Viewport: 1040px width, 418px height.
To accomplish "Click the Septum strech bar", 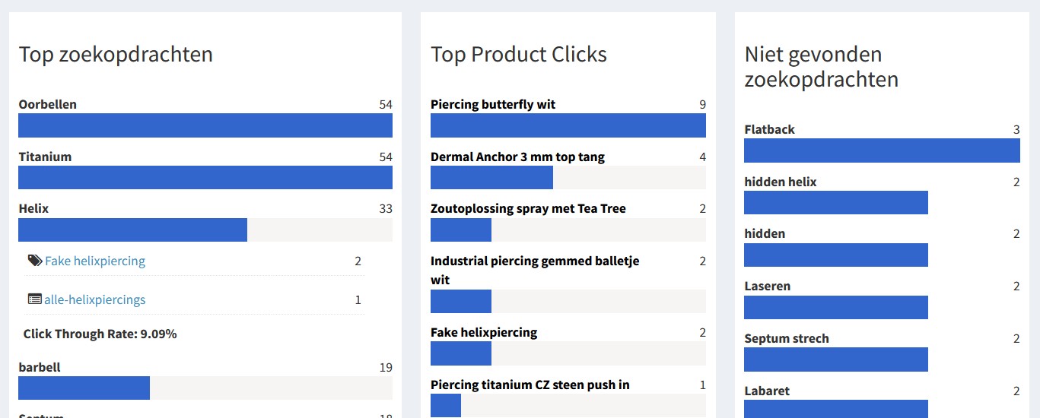I will [835, 359].
